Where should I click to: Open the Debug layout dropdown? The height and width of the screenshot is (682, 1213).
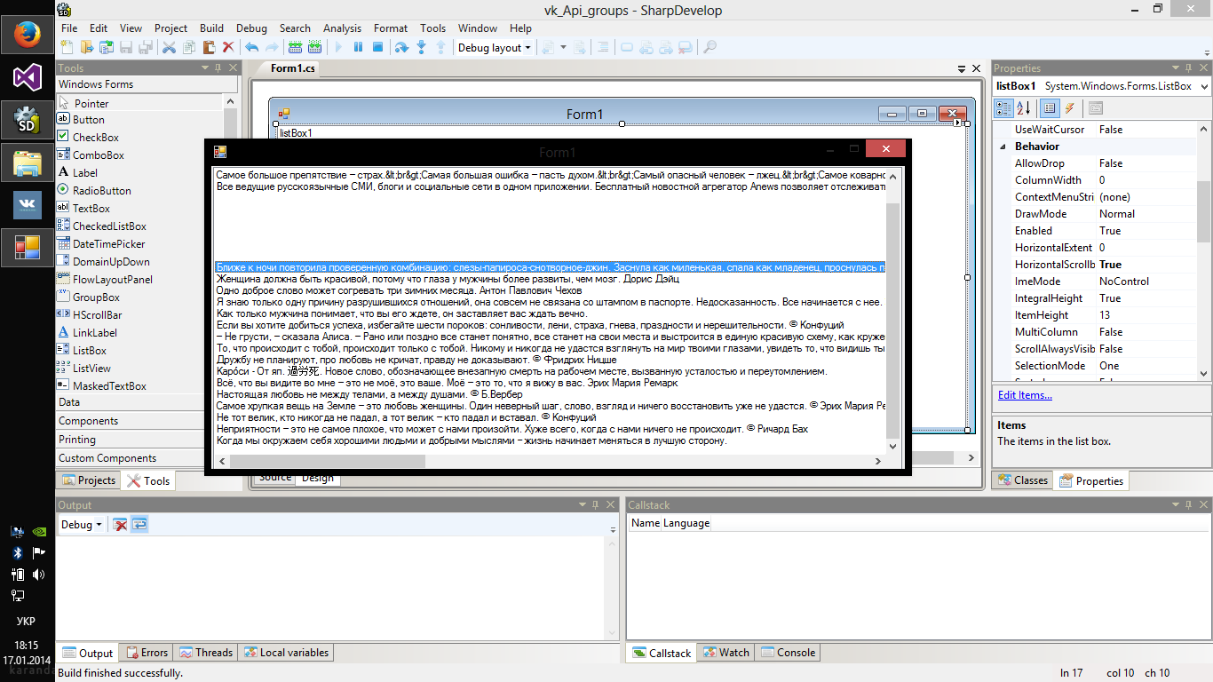[x=495, y=48]
